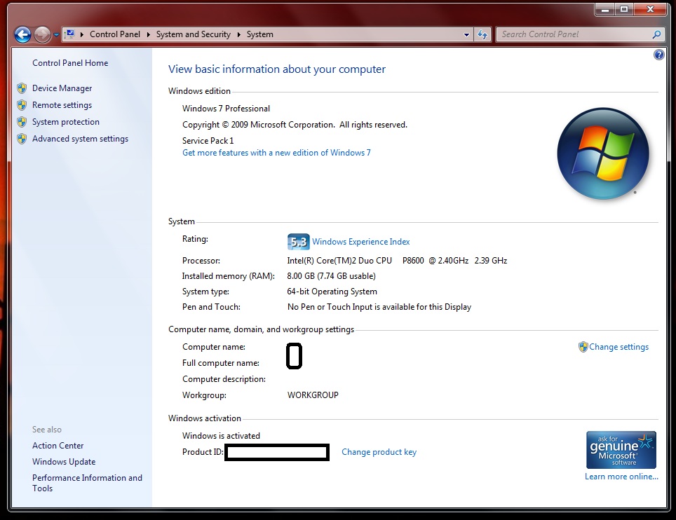The height and width of the screenshot is (520, 676).
Task: Go to Control Panel Home
Action: coord(70,63)
